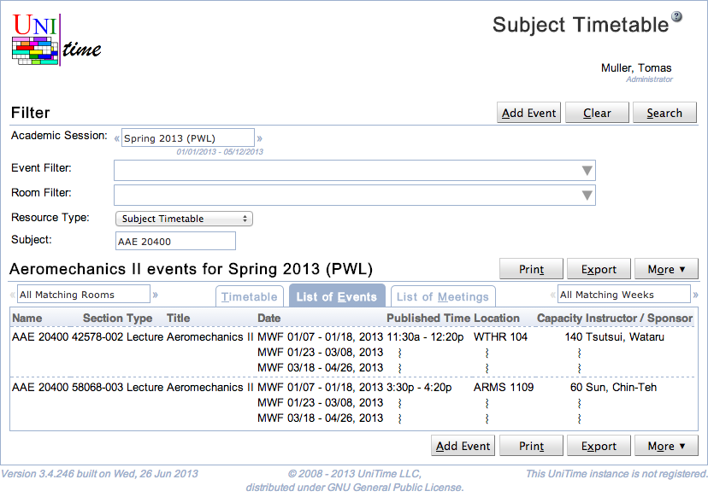The width and height of the screenshot is (708, 497).
Task: Click the top Export button
Action: click(599, 269)
